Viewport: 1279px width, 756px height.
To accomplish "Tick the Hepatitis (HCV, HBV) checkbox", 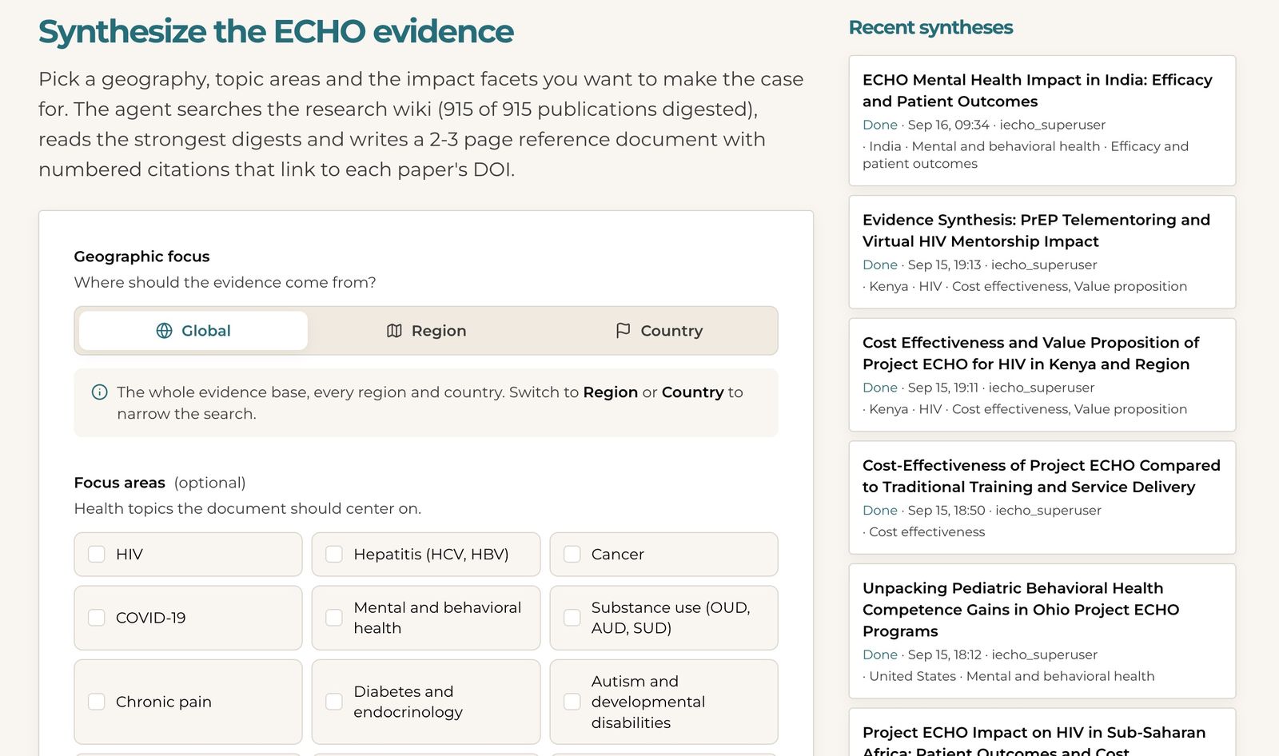I will (x=334, y=554).
